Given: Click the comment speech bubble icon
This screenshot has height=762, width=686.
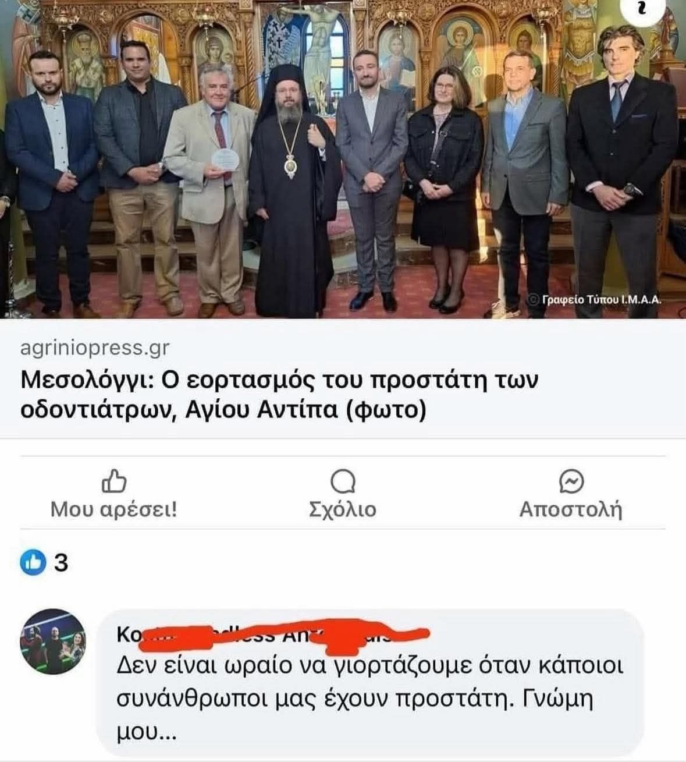Looking at the screenshot, I should coord(343,482).
